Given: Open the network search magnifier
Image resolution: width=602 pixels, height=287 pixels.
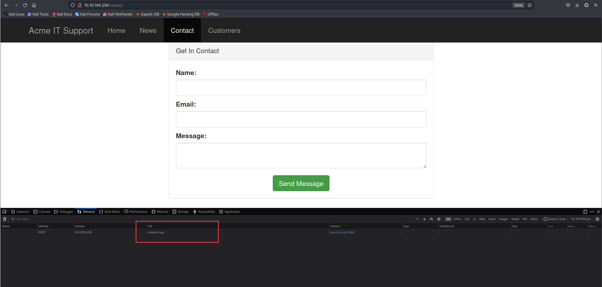Looking at the screenshot, I should click(431, 219).
